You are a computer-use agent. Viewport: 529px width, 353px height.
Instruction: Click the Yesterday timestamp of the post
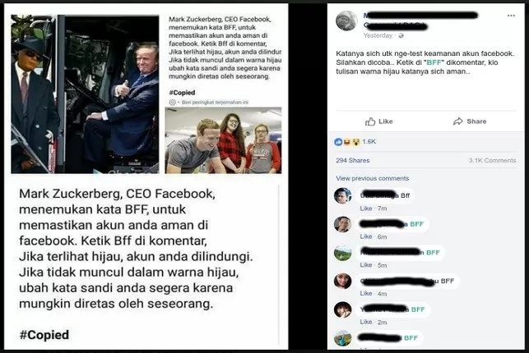(378, 35)
